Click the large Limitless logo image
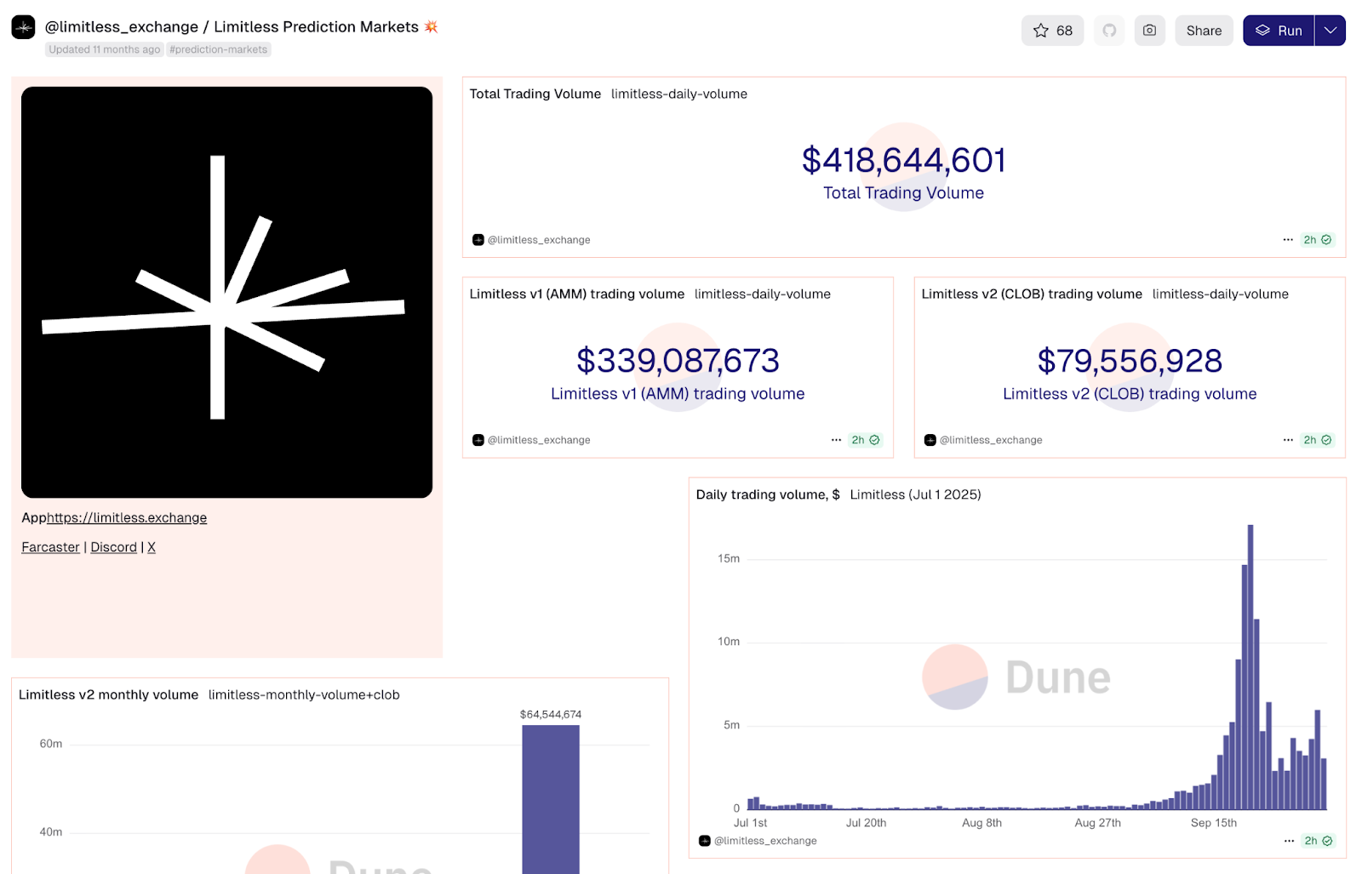Image resolution: width=1362 pixels, height=874 pixels. point(226,292)
